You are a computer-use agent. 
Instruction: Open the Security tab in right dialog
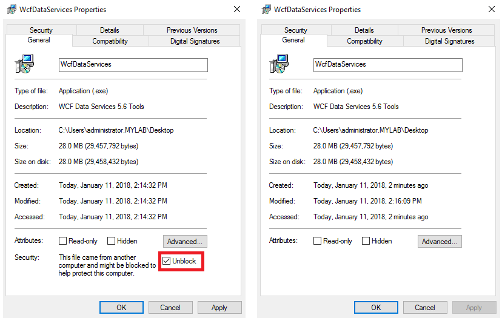[296, 30]
